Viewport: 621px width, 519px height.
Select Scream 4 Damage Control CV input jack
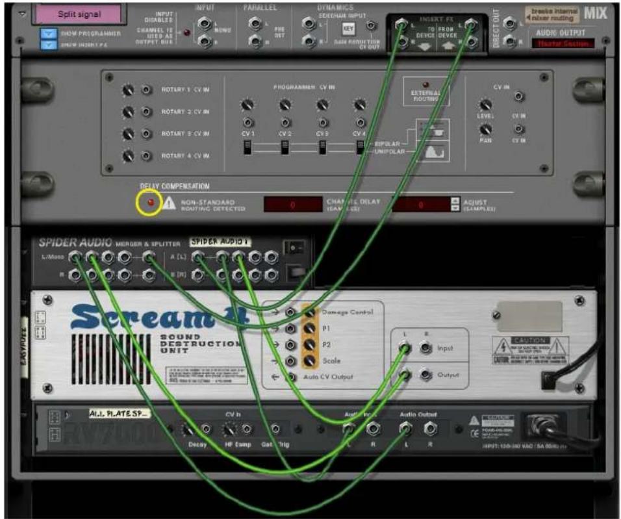pyautogui.click(x=291, y=312)
